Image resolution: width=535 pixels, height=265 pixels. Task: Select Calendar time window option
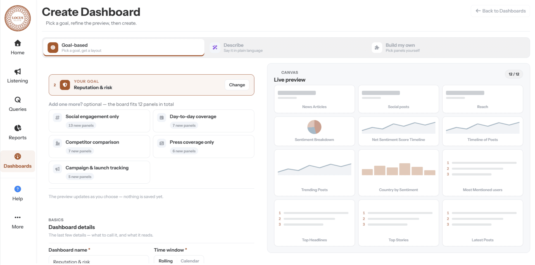(190, 261)
